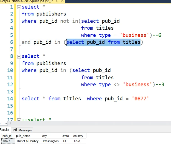Close the Query13-NotIn document tab
This screenshot has height=148, width=171.
tap(62, 1)
